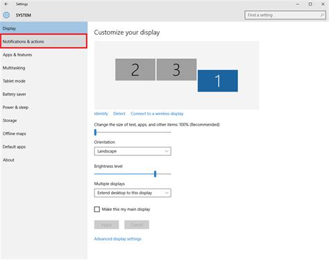Focus the Find a setting field
329x260 pixels.
point(285,15)
